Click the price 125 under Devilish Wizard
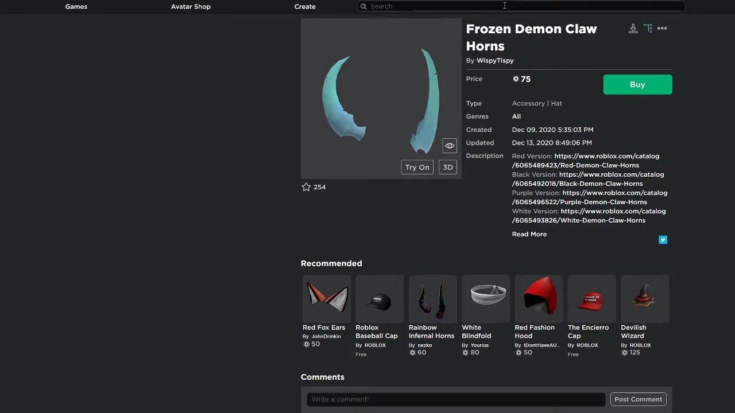 click(635, 353)
